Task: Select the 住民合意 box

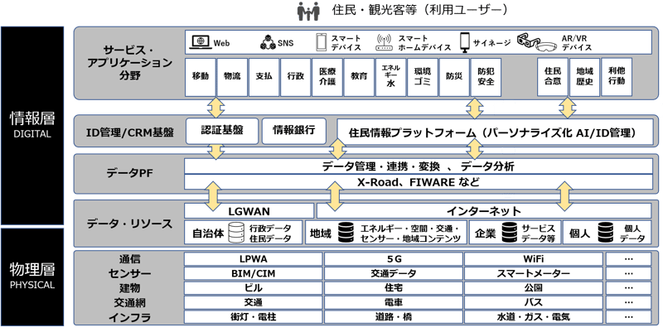Action: pos(553,77)
